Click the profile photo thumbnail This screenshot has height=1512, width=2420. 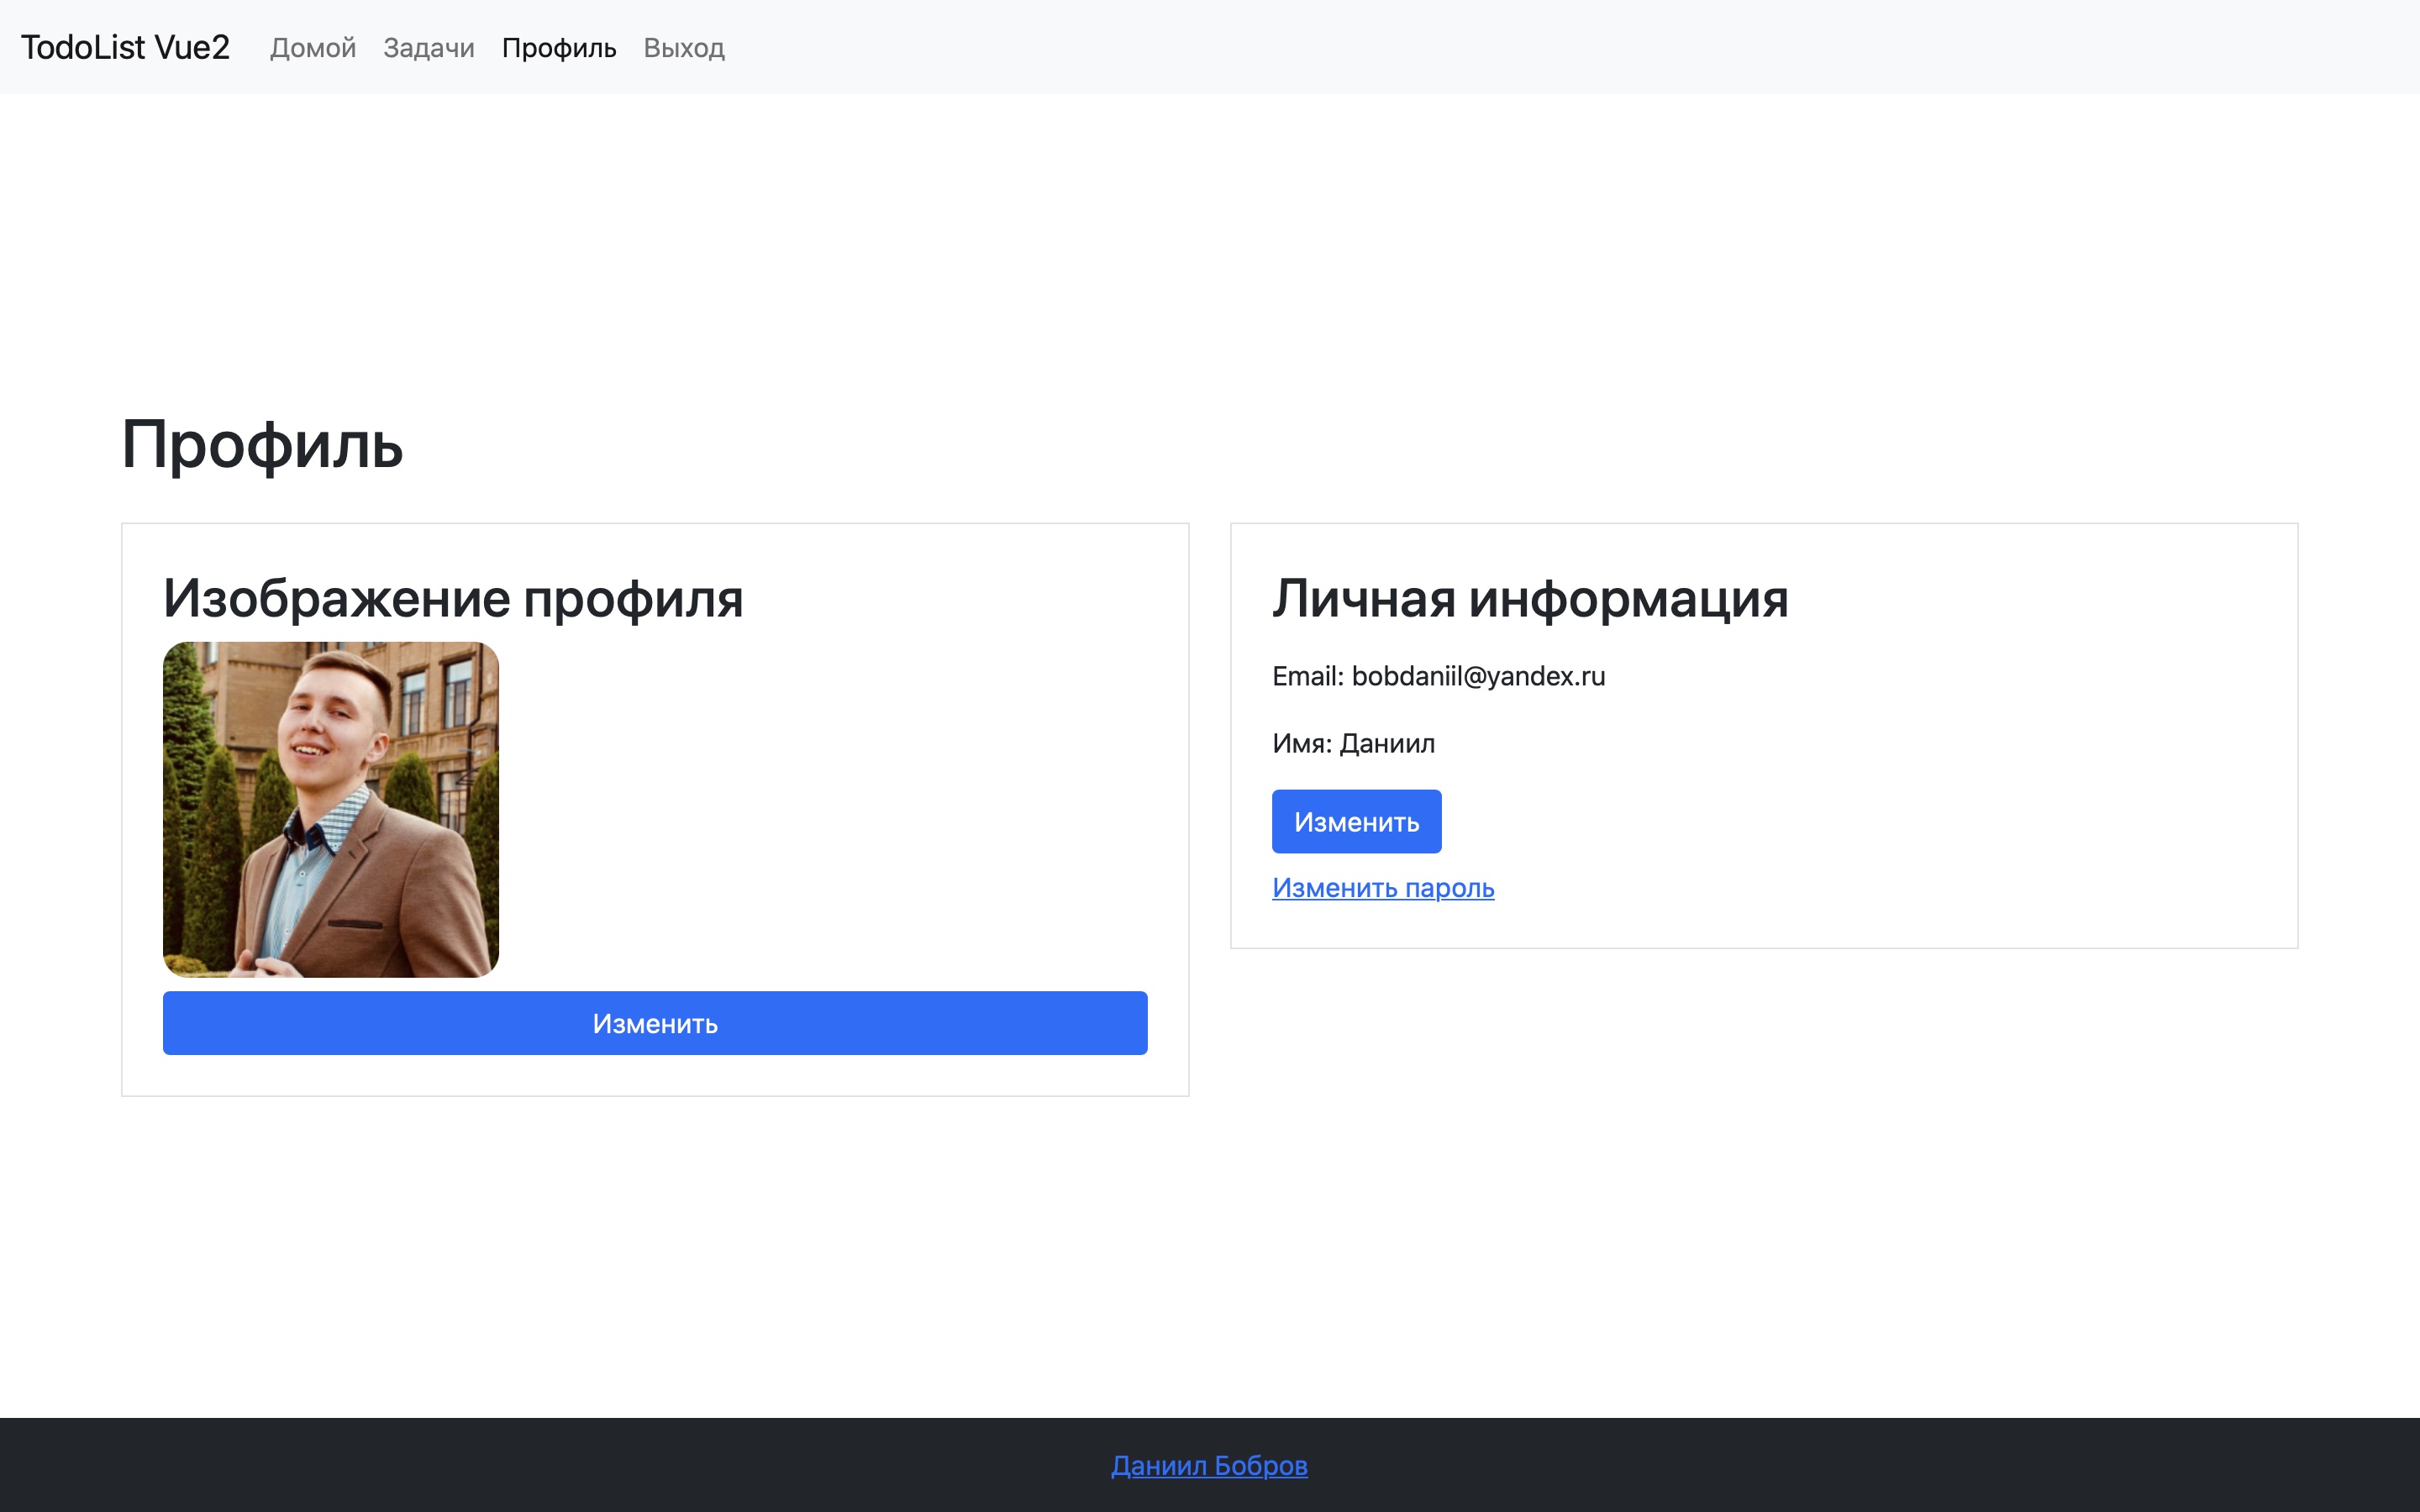click(x=331, y=810)
